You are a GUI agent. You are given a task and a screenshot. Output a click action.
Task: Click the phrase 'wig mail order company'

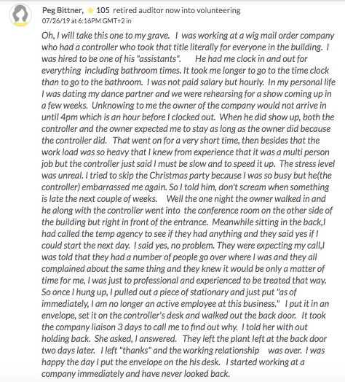click(290, 36)
